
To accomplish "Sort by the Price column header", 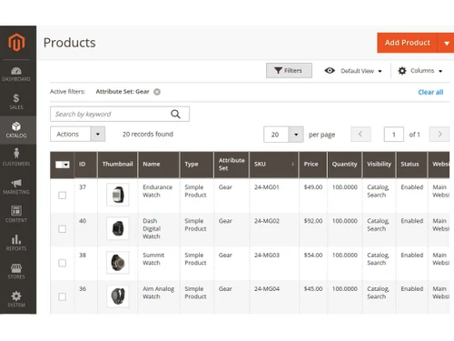I will coord(313,165).
